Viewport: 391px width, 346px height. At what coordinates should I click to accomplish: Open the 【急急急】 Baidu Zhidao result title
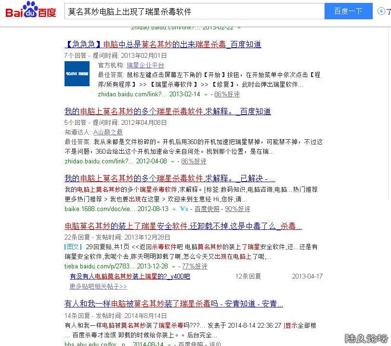162,44
